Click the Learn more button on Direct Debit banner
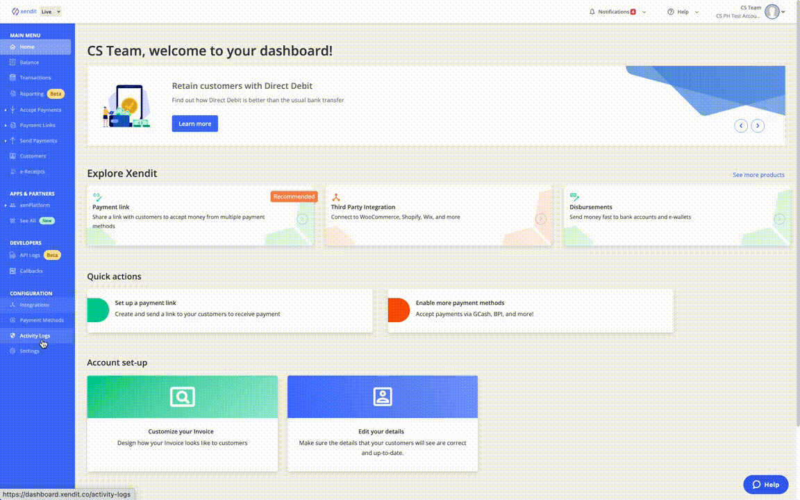Viewport: 800px width, 500px height. [195, 124]
